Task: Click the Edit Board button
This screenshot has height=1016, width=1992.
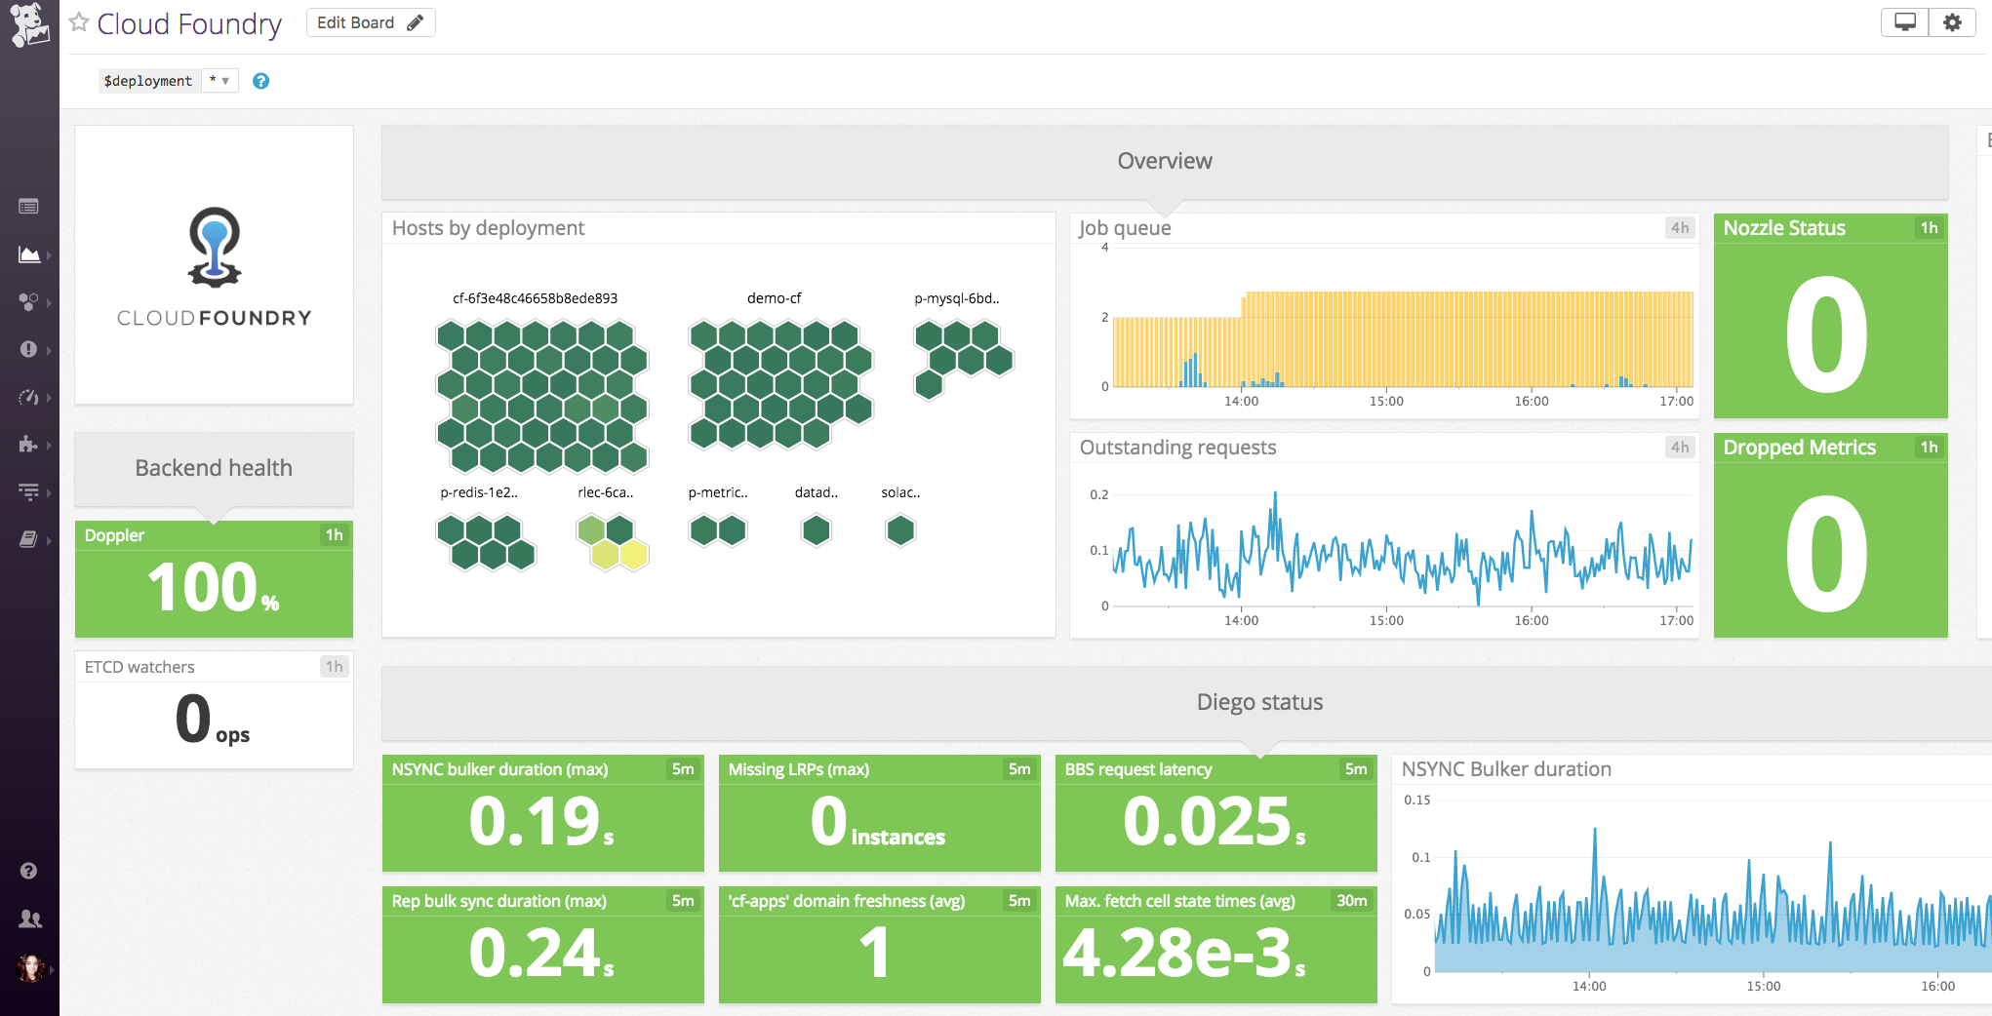Action: click(370, 21)
